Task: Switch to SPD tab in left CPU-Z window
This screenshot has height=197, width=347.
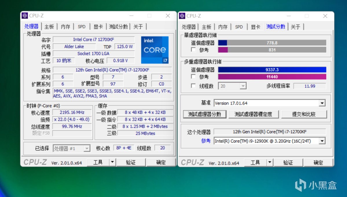Action: pos(81,27)
